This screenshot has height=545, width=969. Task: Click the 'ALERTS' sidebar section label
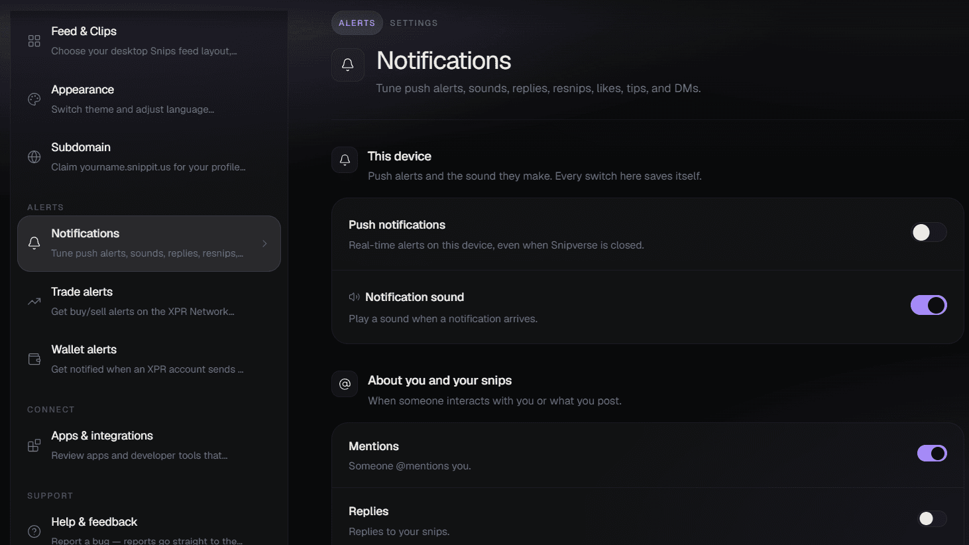pyautogui.click(x=45, y=208)
